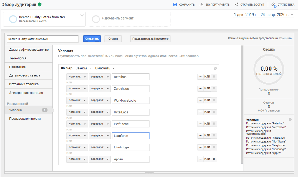Viewport: 298px width, 177px height.
Task: Click the conditions panel vertical scrollbar
Action: click(x=242, y=104)
